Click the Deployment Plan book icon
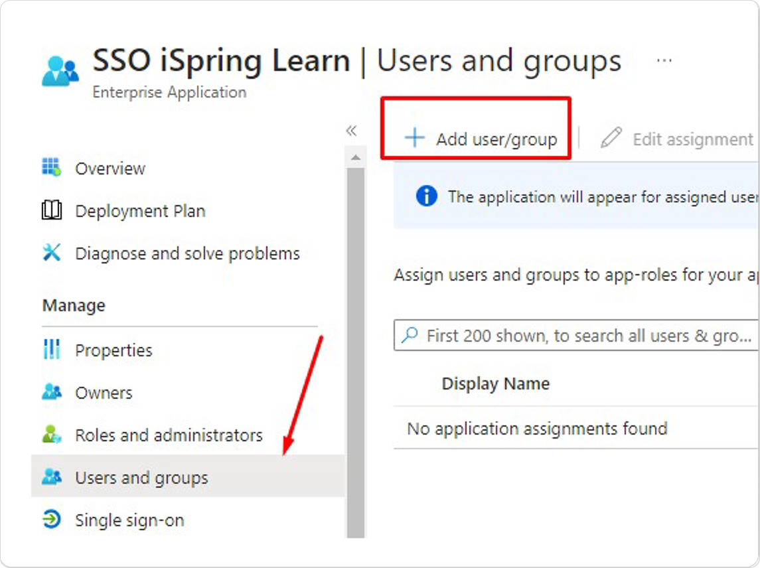The image size is (760, 568). click(51, 210)
